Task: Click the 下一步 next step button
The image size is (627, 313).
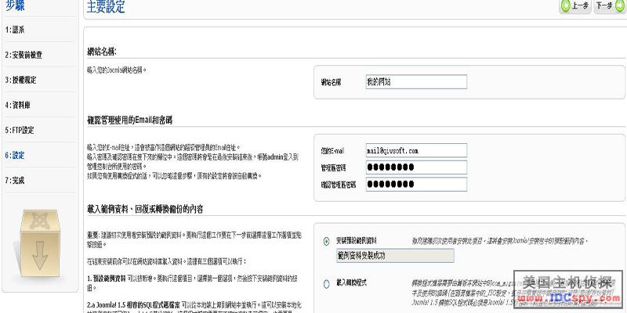Action: pos(611,5)
